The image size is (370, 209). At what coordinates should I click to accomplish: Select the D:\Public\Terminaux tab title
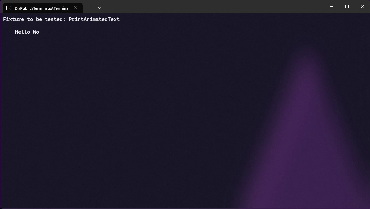pyautogui.click(x=42, y=8)
